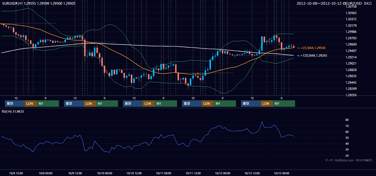This screenshot has height=176, width=376.
Task: Click price axis value 1.30565
Action: tap(351, 13)
